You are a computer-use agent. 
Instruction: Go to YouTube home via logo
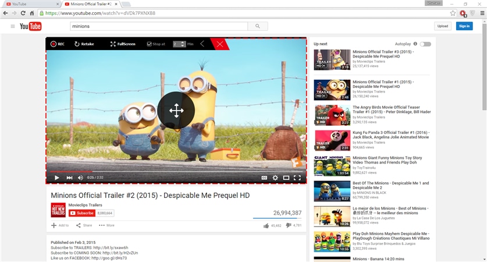click(x=30, y=26)
